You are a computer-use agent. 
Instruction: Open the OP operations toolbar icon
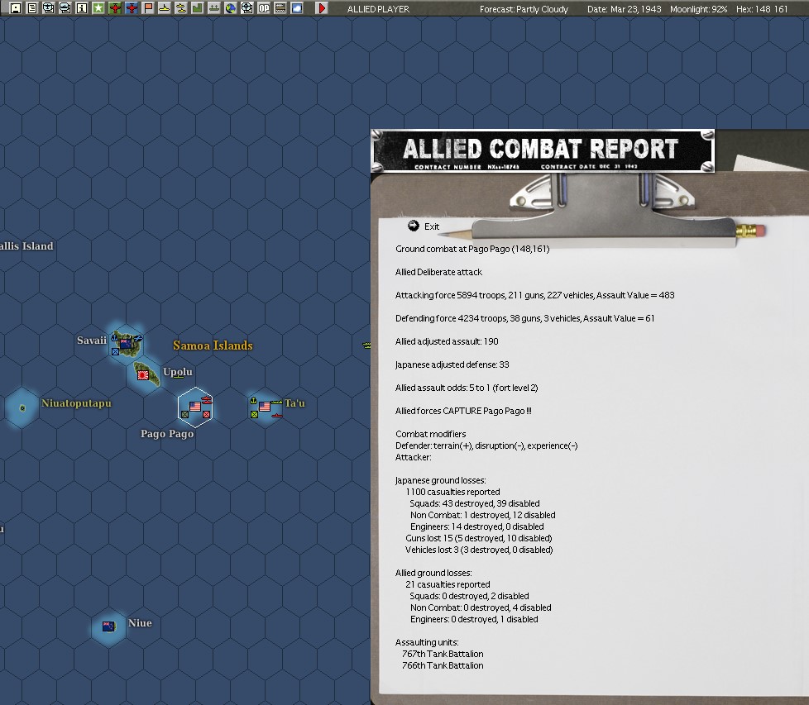tap(264, 7)
